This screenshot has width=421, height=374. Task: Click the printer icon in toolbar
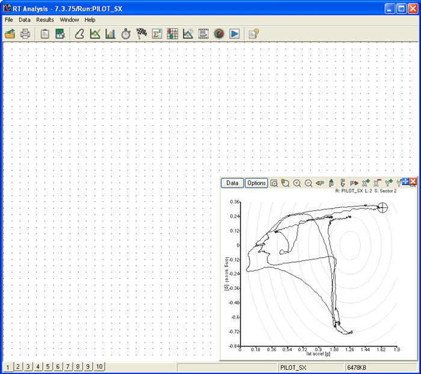click(25, 34)
